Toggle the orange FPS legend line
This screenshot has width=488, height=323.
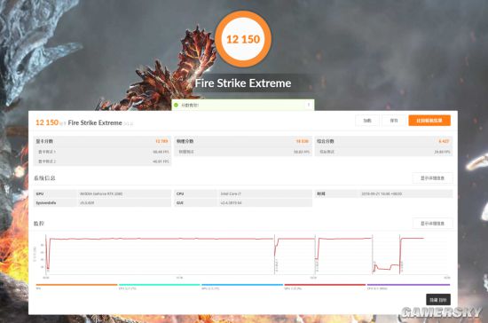click(76, 285)
